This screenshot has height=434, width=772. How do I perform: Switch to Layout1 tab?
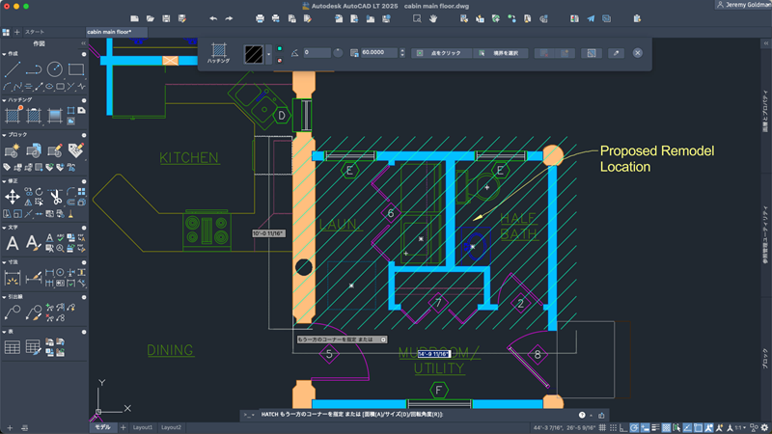[143, 427]
